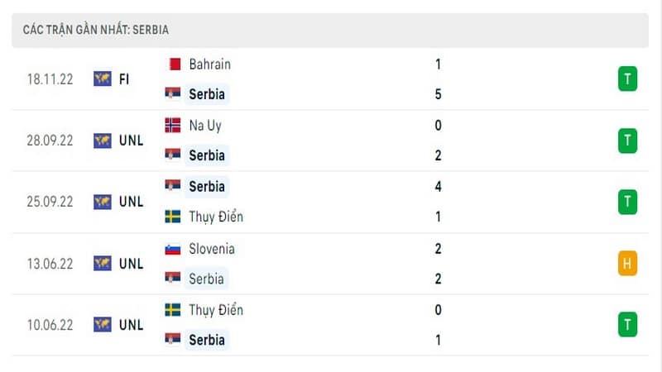
Task: Open the Na Uy team link
Action: pos(205,126)
